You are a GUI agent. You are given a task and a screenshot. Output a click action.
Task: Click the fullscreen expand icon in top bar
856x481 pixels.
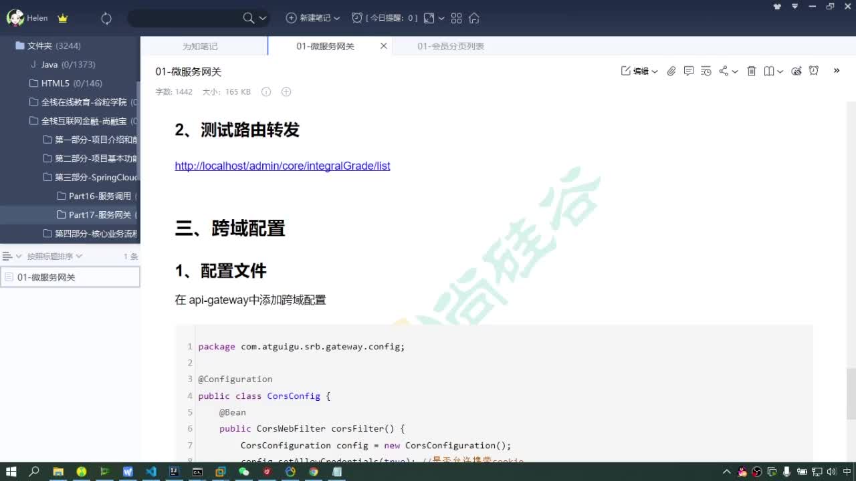429,19
